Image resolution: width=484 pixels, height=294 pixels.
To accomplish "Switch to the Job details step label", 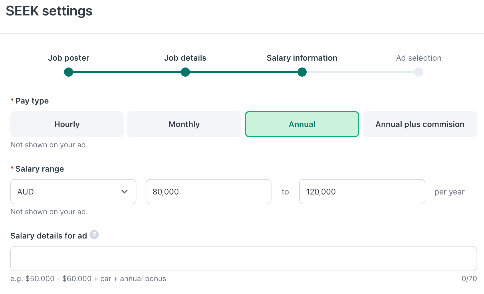I will [185, 58].
